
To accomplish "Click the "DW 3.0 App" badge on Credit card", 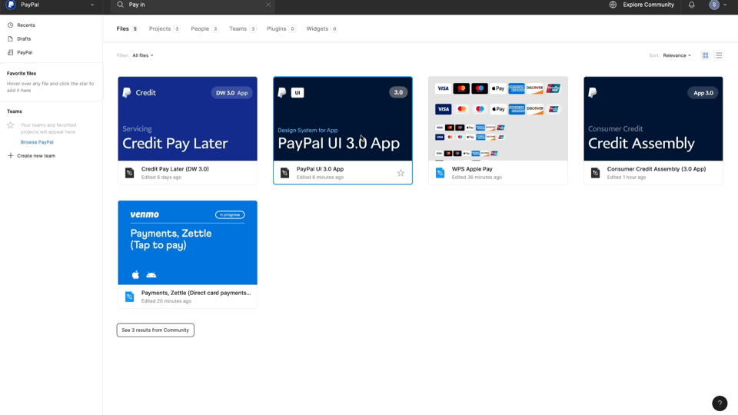I will 231,93.
